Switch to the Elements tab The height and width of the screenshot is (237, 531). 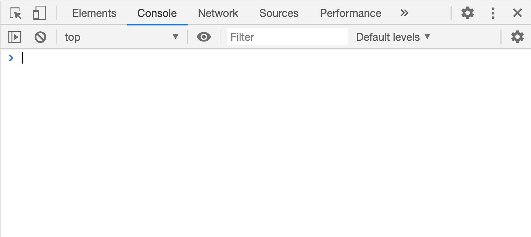(x=94, y=13)
